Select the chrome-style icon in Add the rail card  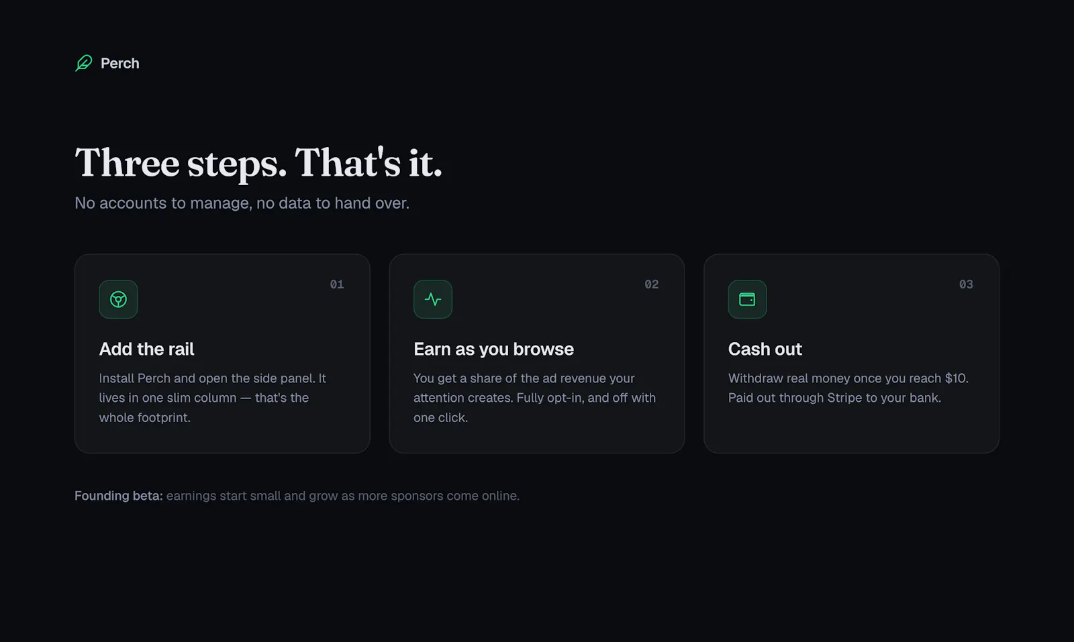pos(118,299)
